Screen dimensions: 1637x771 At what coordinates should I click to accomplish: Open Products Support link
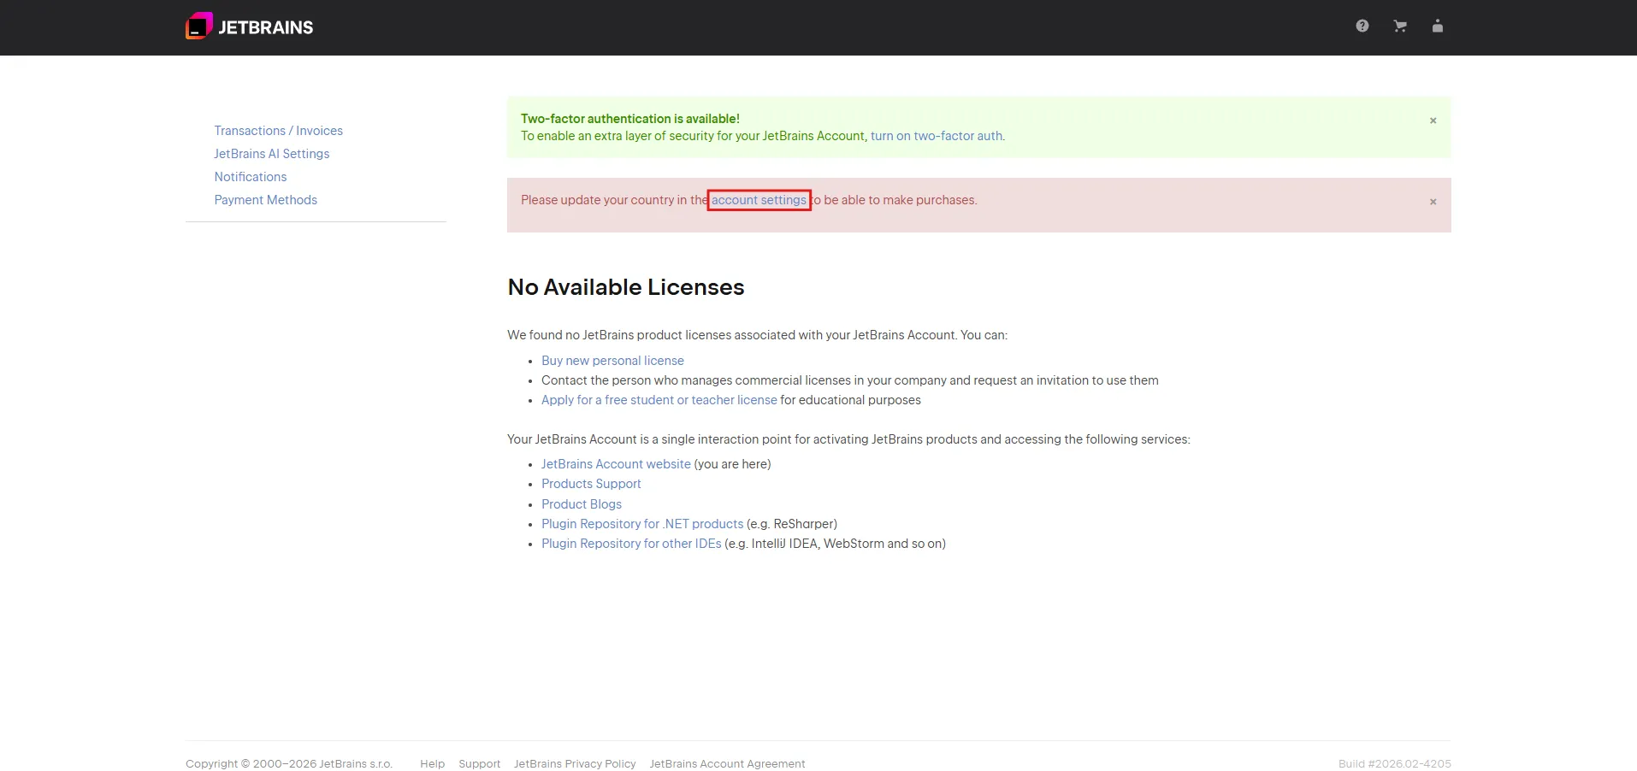coord(591,484)
